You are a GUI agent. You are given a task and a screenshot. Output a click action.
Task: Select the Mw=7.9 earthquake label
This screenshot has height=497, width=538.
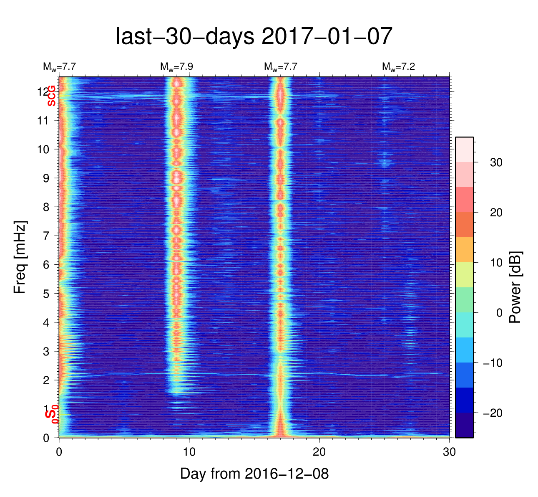[x=176, y=67]
